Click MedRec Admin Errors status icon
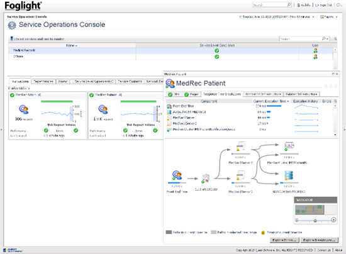 76,131
